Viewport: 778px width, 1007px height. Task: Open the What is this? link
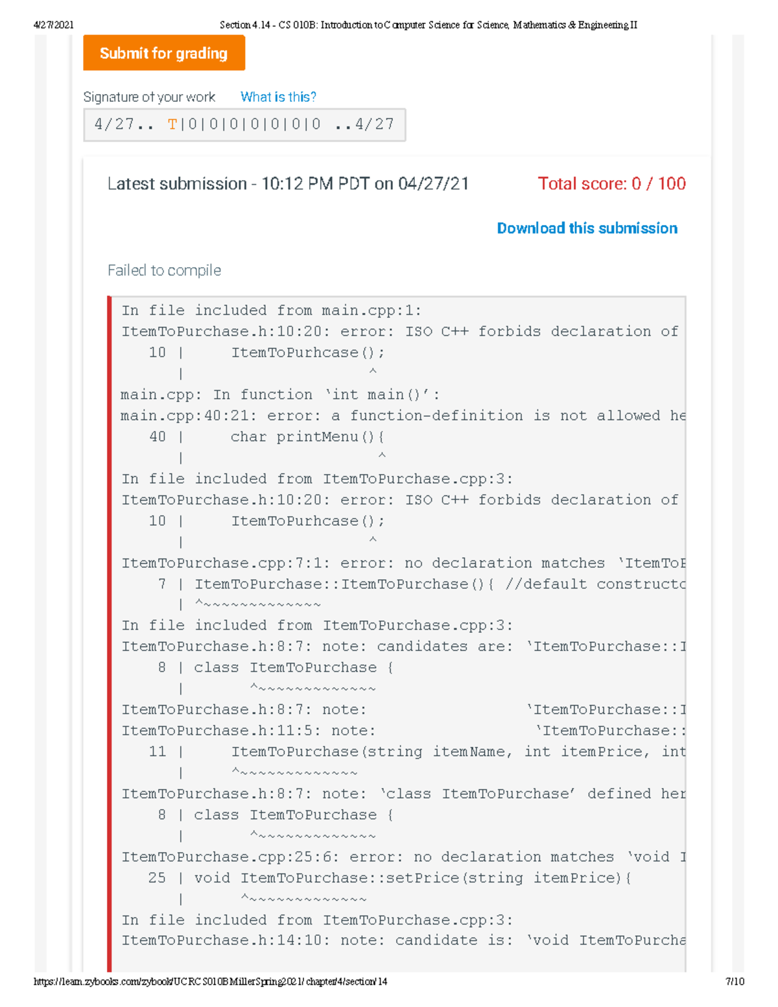[278, 97]
